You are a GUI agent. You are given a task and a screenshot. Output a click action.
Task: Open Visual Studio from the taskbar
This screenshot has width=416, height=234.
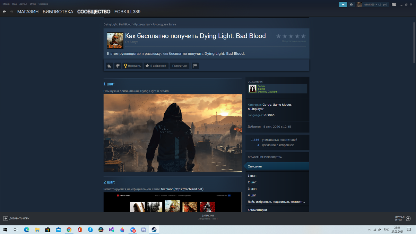112,230
